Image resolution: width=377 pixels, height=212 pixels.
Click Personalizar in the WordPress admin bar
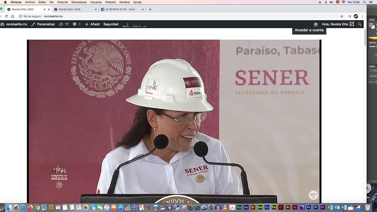(43, 24)
